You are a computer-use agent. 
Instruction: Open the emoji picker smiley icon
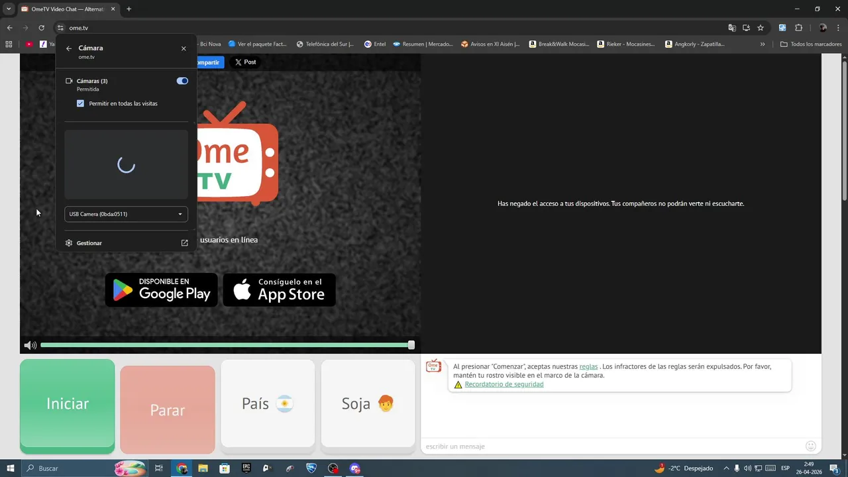811,446
